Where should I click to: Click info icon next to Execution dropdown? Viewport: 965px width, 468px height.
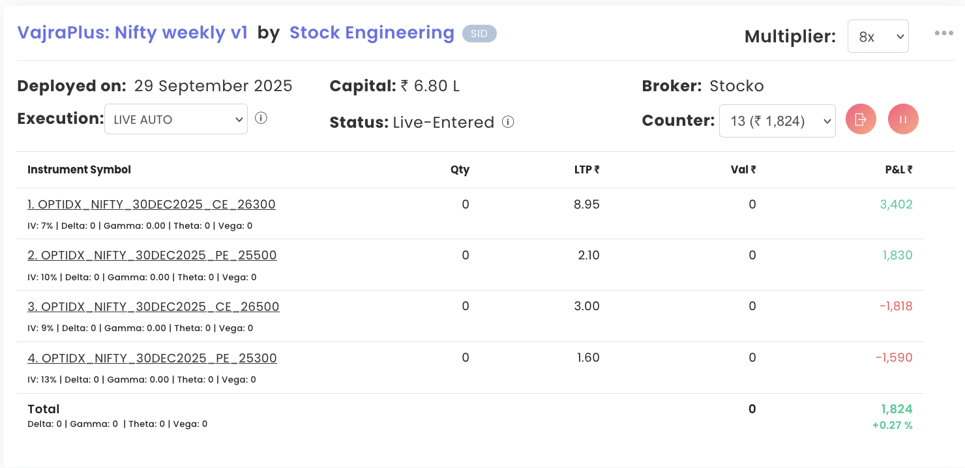point(261,119)
